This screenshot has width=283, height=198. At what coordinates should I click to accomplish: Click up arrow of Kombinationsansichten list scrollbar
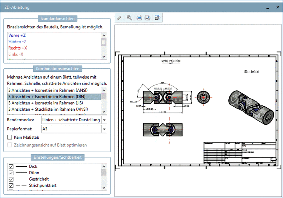104,90
